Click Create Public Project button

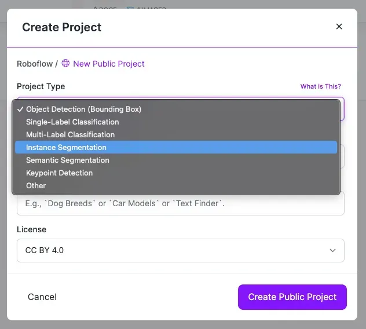[x=292, y=297]
